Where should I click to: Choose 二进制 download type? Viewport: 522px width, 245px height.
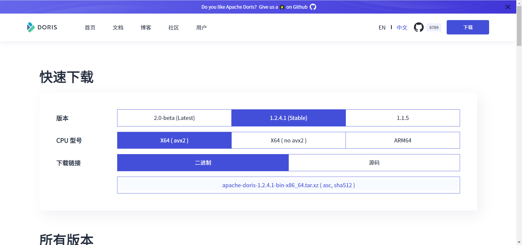coord(203,163)
